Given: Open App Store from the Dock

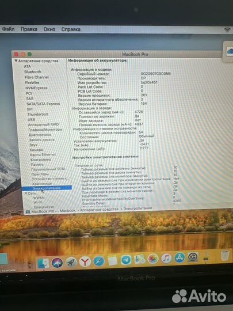Looking at the screenshot, I should click(179, 257).
